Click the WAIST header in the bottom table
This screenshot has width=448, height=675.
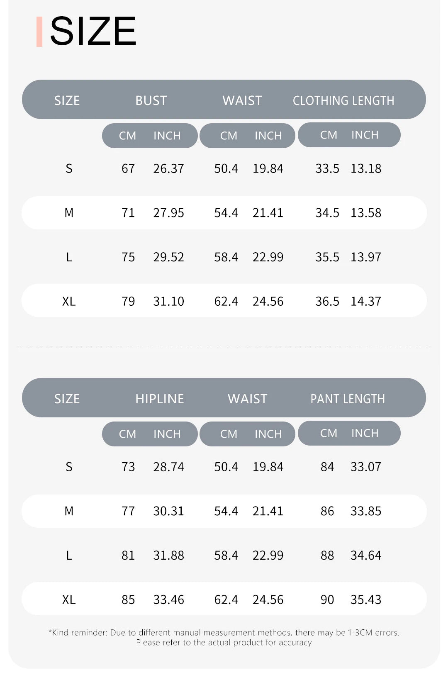click(247, 399)
